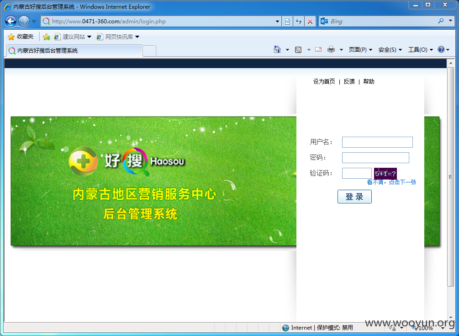Viewport: 459px width, 336px height.
Task: Expand the Print dropdown arrow
Action: tap(341, 50)
